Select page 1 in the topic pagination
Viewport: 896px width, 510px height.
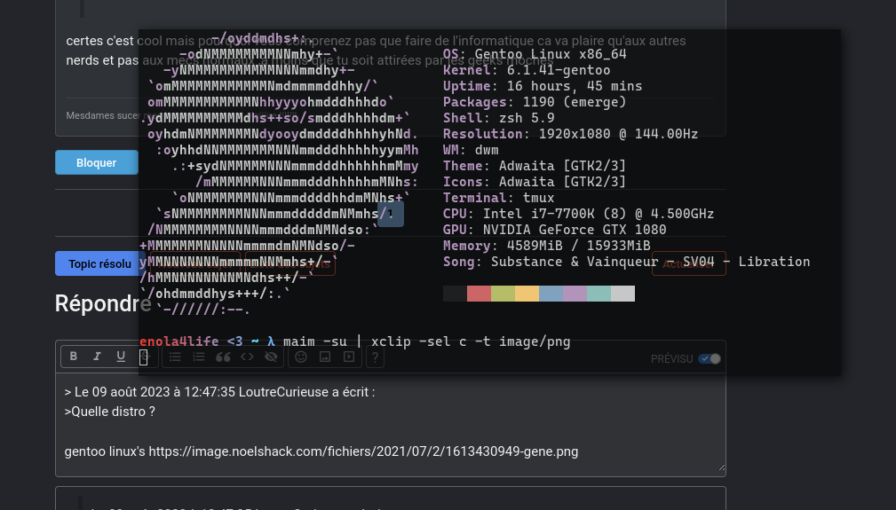coord(391,214)
